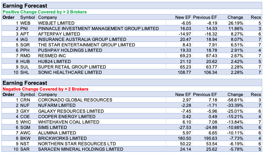The image size is (264, 154).
Task: Click the AFTERPAY LIMITED company cell
Action: coord(56,33)
